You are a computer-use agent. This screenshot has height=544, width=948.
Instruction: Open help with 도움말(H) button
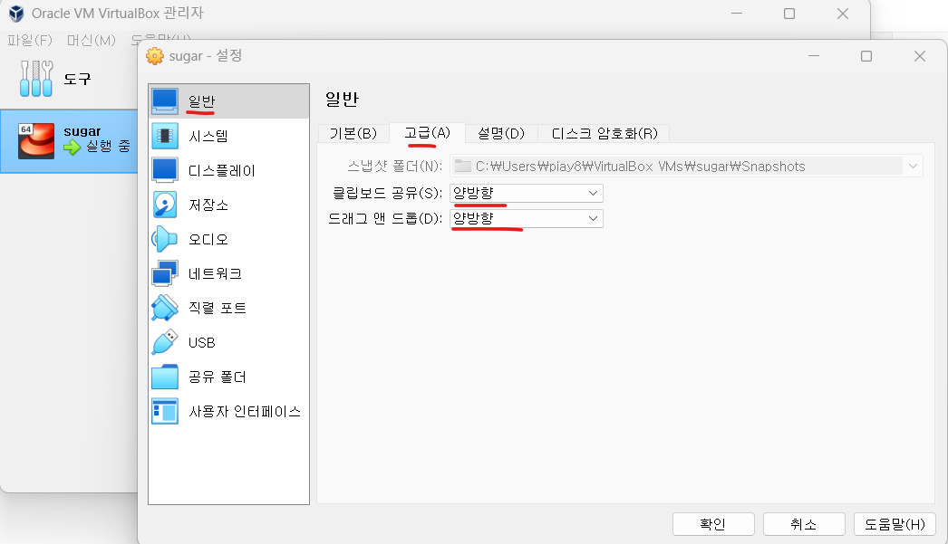point(895,524)
